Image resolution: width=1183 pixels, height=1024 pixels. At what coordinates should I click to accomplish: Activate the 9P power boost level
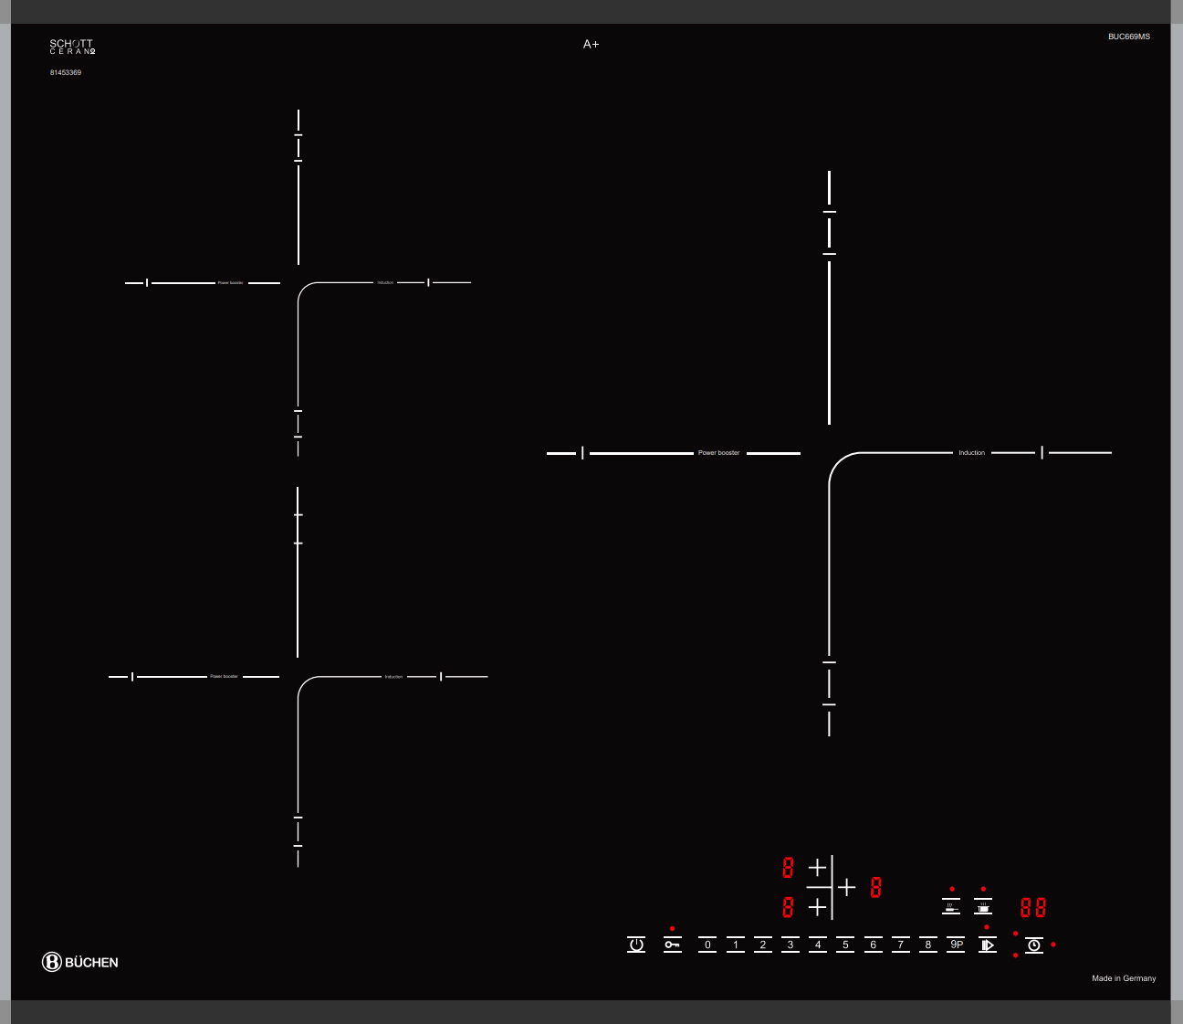pyautogui.click(x=956, y=945)
